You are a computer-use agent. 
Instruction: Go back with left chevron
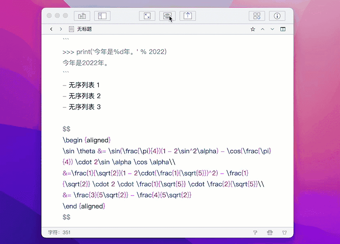point(51,29)
